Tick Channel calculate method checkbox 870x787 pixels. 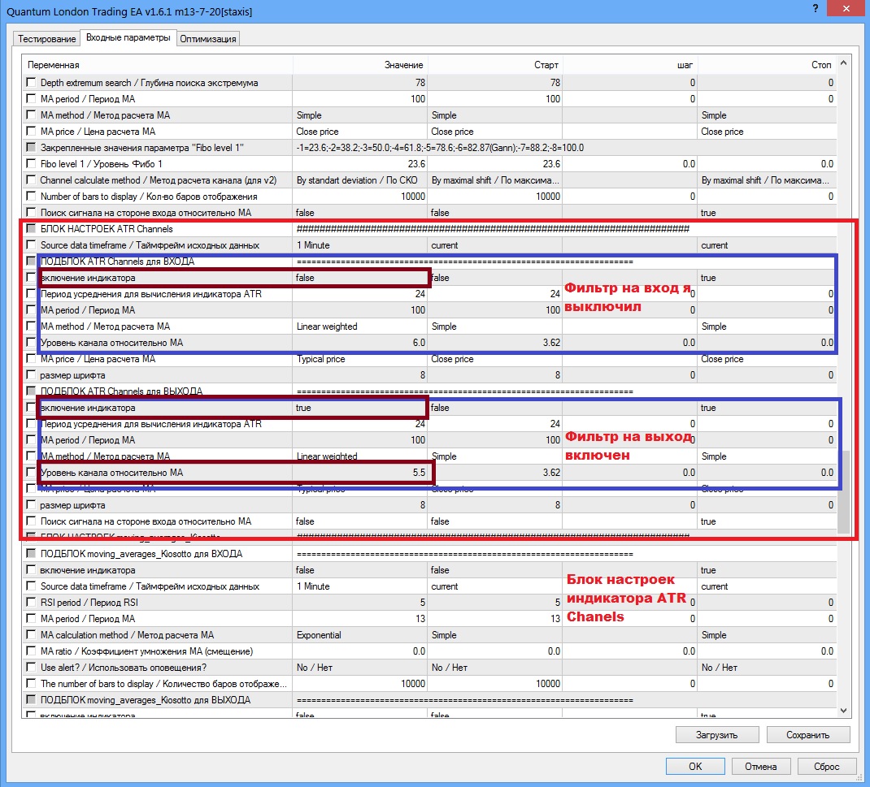point(31,180)
